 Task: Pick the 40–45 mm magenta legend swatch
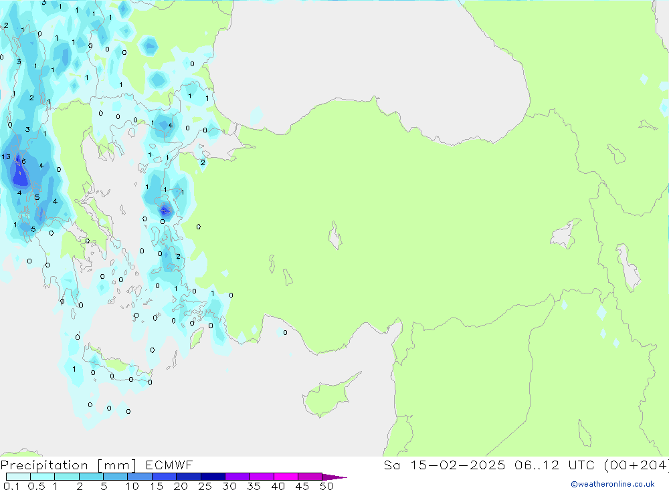click(x=286, y=477)
